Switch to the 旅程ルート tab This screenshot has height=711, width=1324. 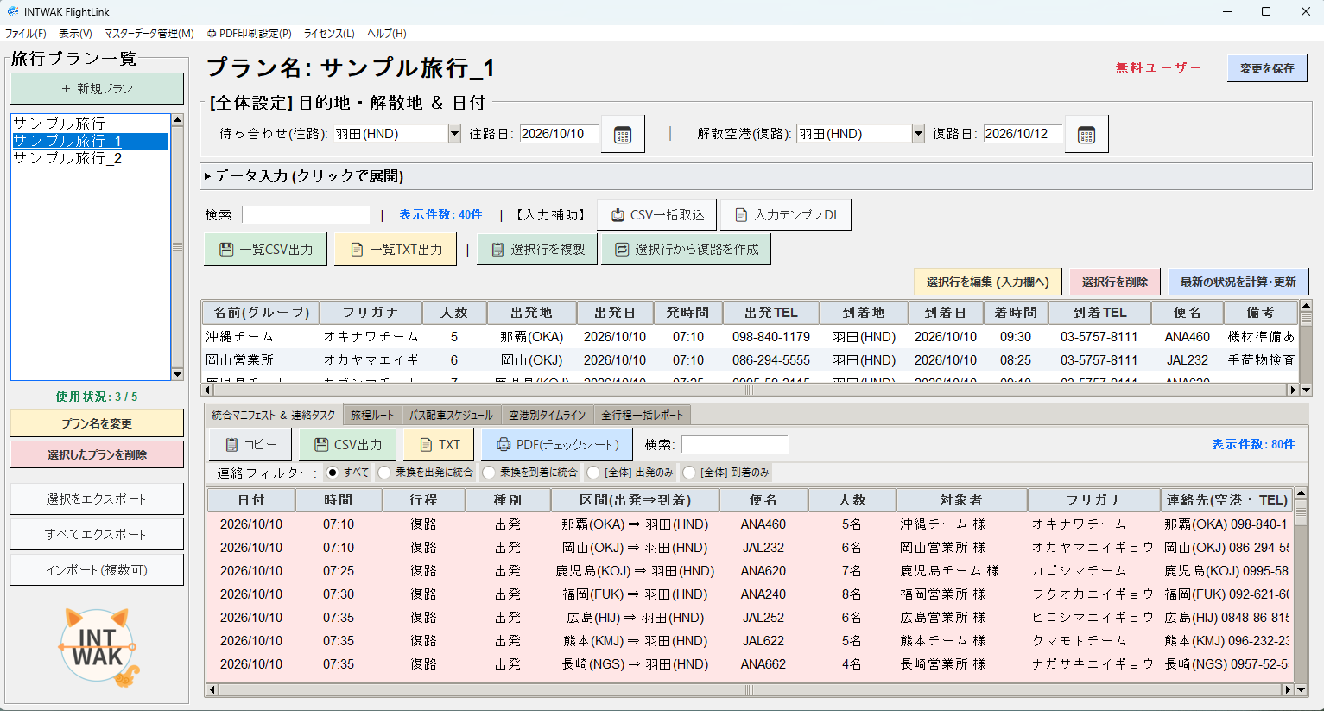(x=372, y=416)
